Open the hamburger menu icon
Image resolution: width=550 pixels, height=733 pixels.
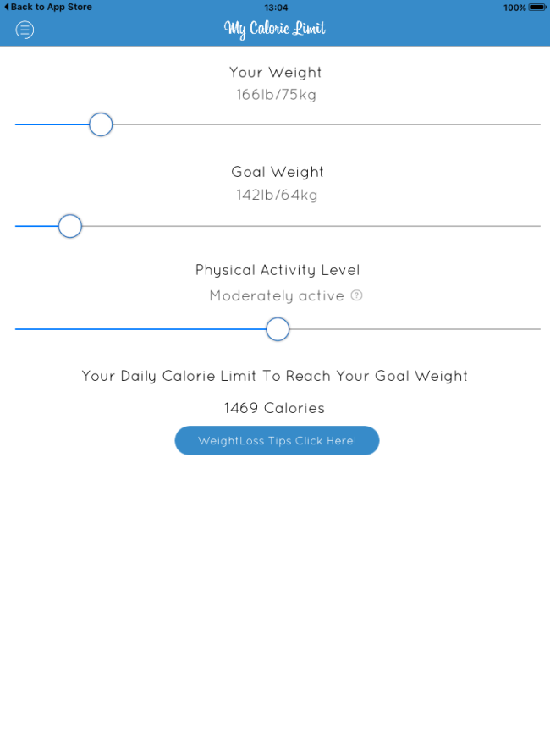click(25, 30)
